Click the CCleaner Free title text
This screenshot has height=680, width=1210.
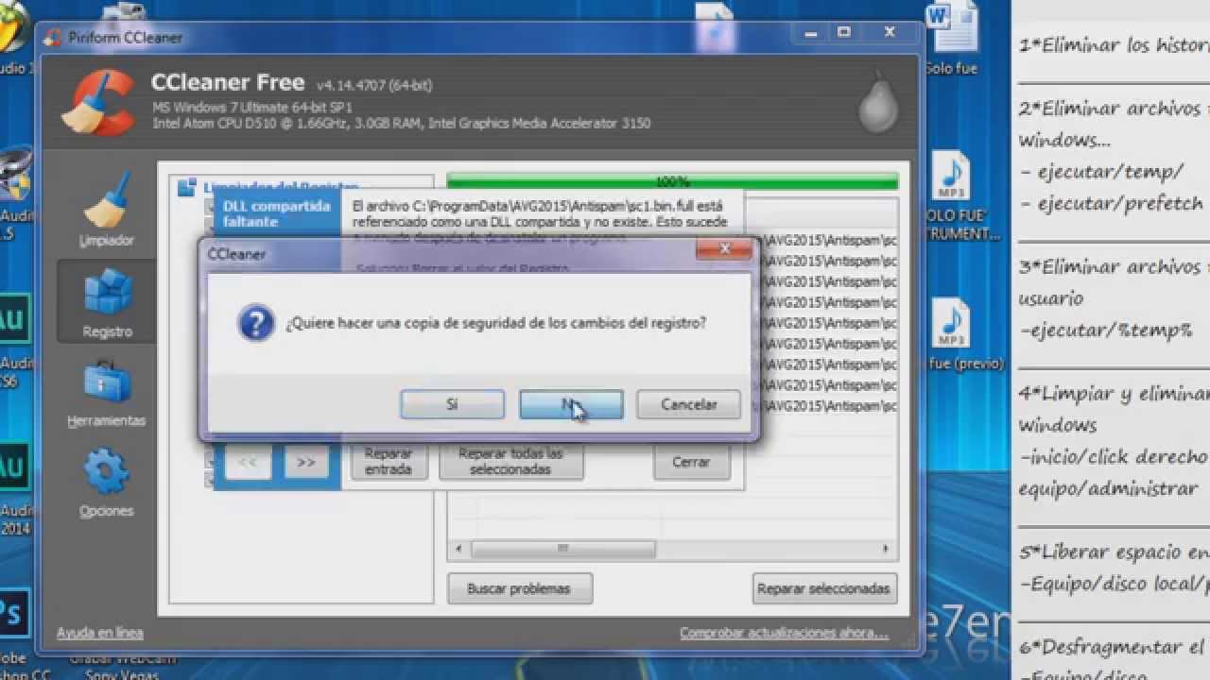[x=228, y=82]
